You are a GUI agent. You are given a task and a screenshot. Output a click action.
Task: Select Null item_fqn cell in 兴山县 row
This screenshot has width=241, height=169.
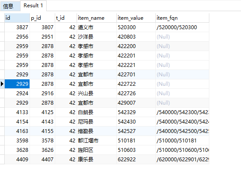[182, 94]
